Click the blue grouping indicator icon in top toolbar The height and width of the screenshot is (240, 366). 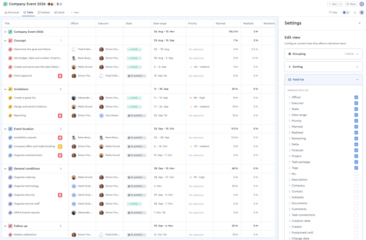click(346, 13)
